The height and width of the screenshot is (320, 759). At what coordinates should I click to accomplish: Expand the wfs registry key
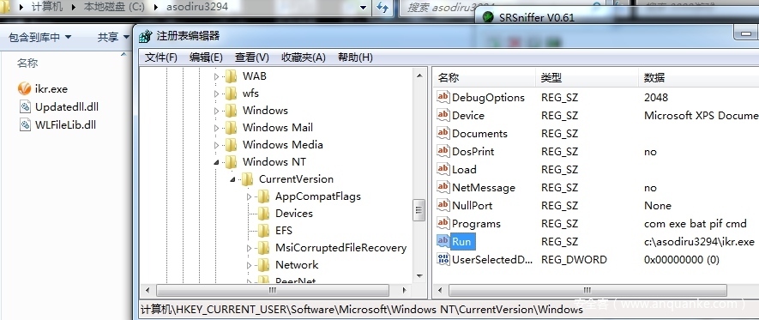tap(216, 94)
